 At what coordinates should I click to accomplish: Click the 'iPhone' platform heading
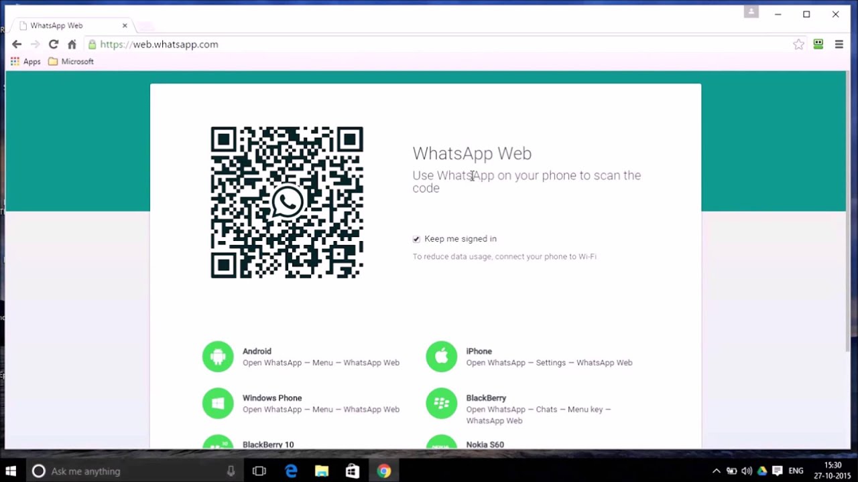(479, 351)
